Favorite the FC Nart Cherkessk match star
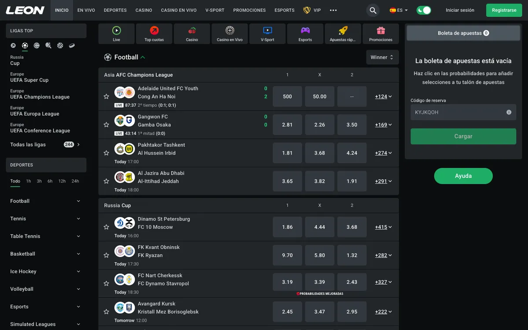 pyautogui.click(x=106, y=283)
